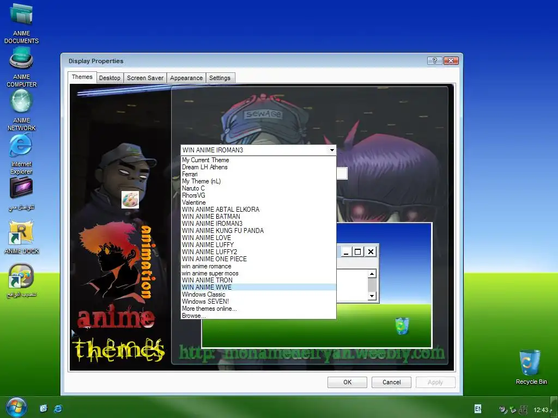Click Internet Explorer quick launch icon

coord(58,408)
